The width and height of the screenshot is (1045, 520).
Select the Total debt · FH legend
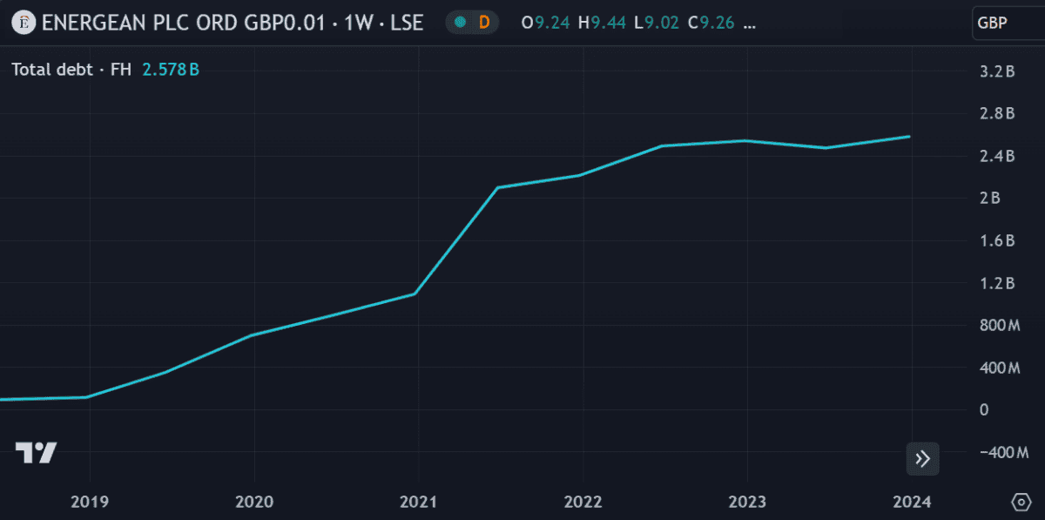pos(71,70)
